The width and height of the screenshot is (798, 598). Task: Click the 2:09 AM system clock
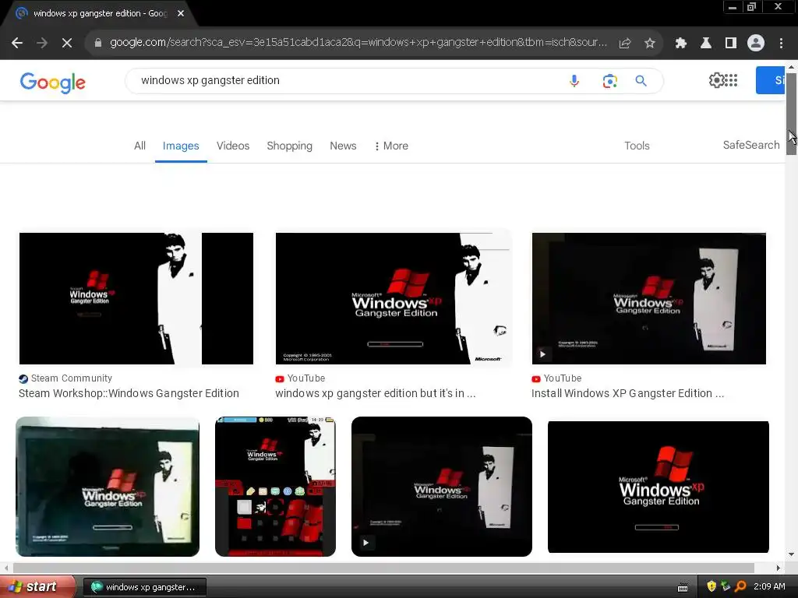click(769, 587)
